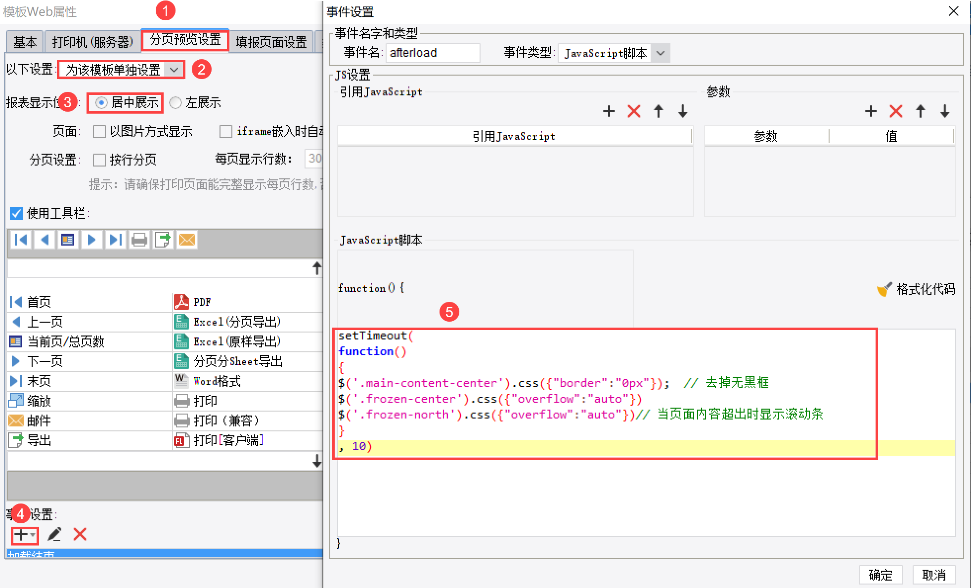This screenshot has height=588, width=971.
Task: Click 确定 button
Action: click(881, 575)
